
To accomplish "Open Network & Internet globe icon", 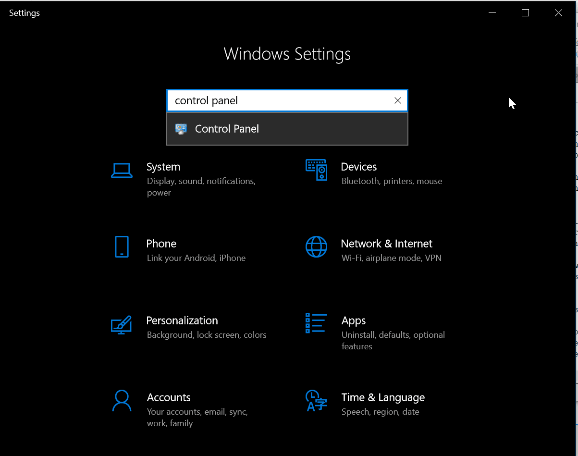I will (x=316, y=247).
